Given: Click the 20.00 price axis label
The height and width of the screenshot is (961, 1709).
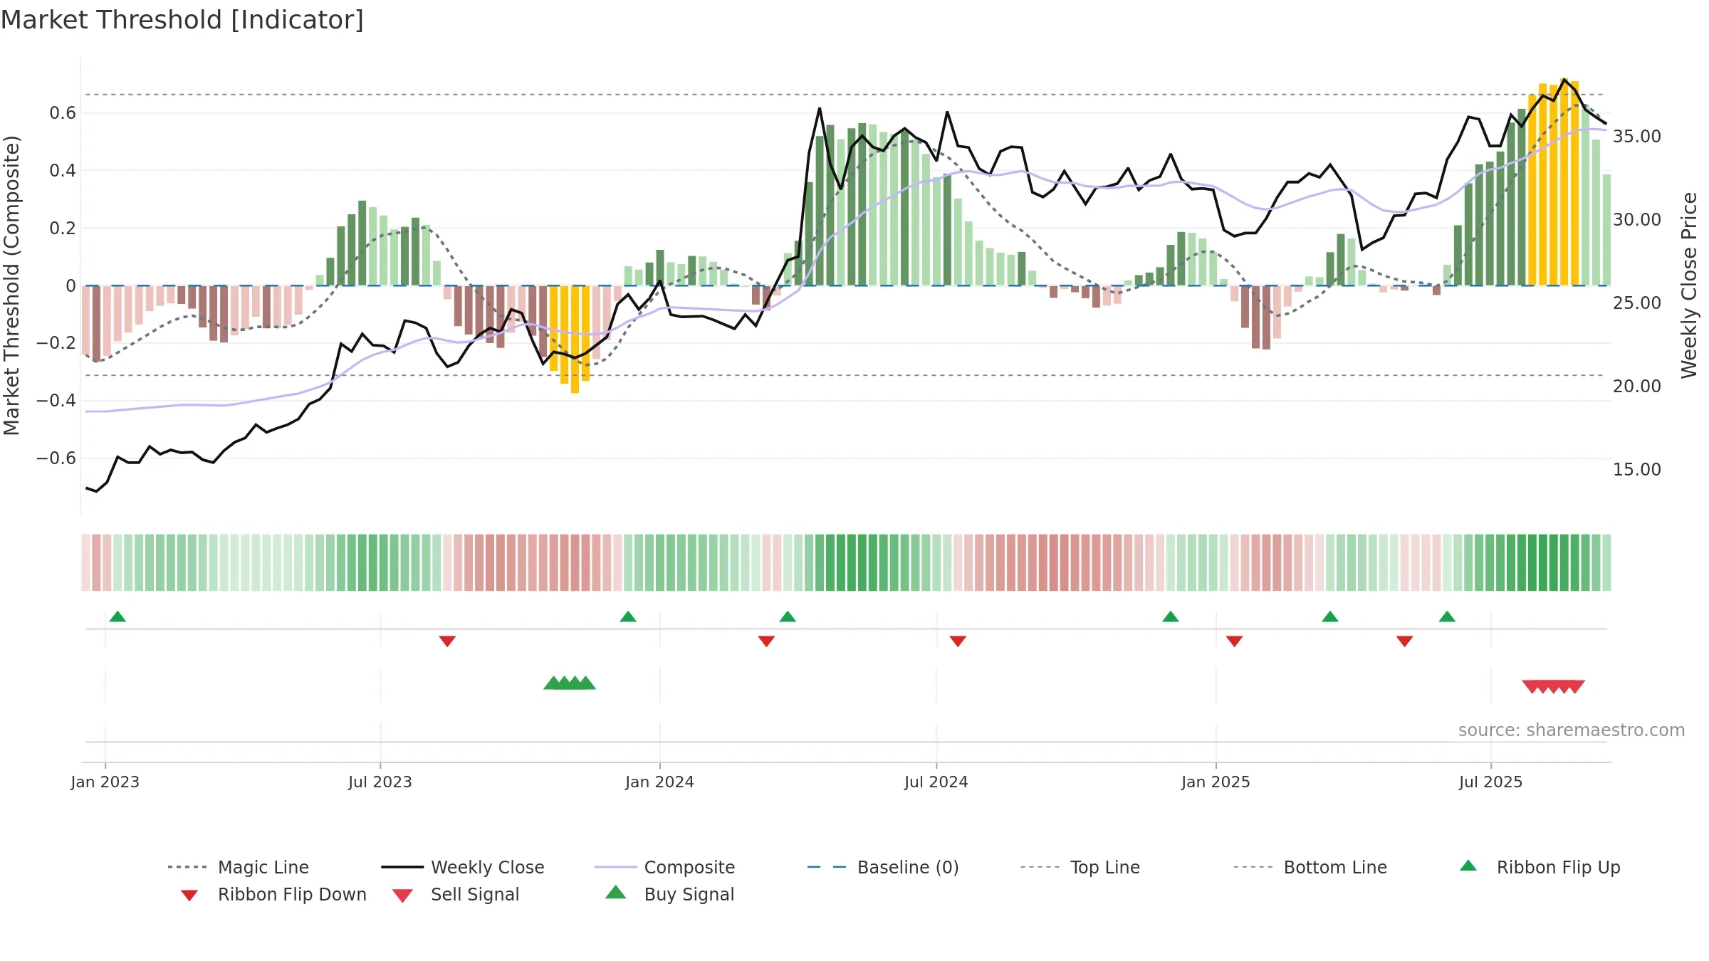Looking at the screenshot, I should tap(1637, 386).
